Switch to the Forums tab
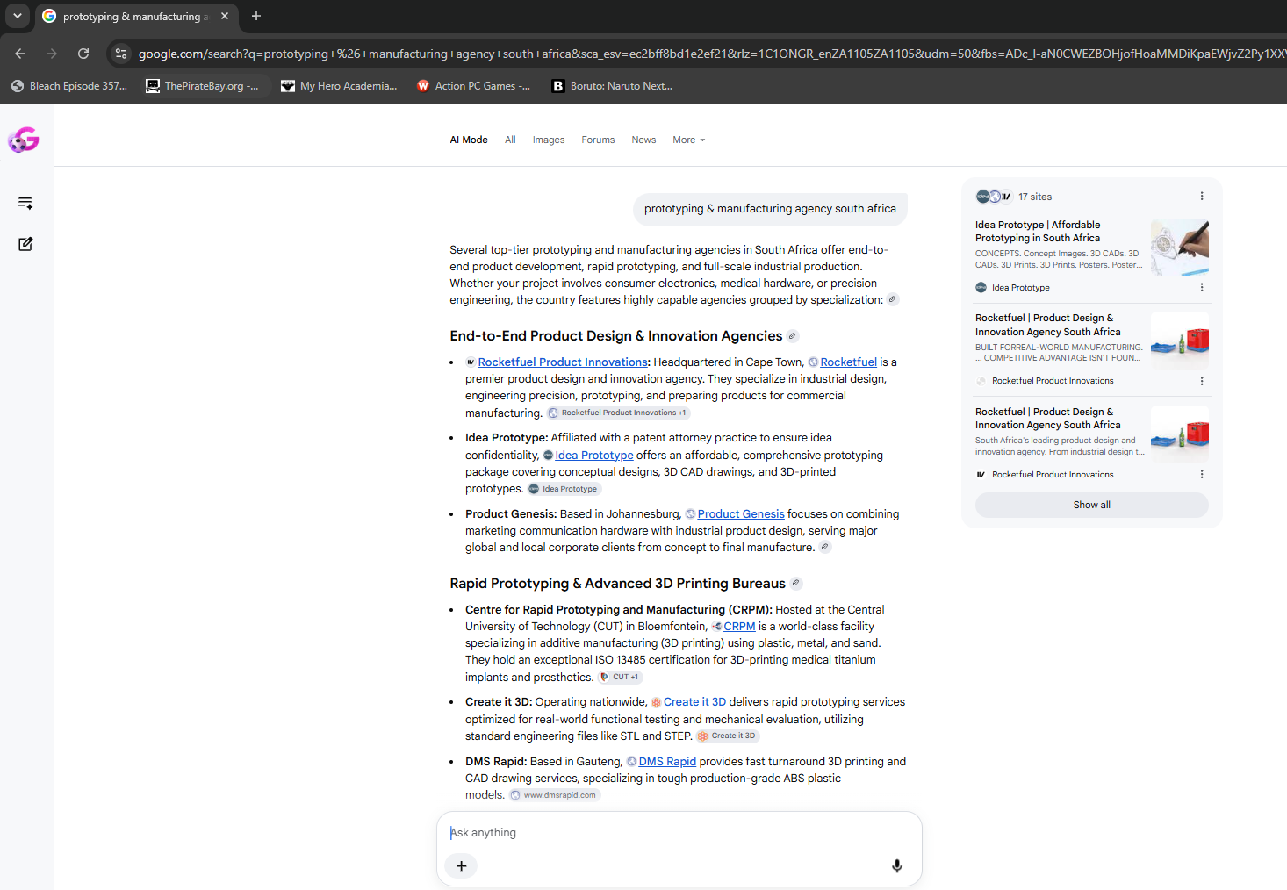The width and height of the screenshot is (1287, 890). (x=598, y=140)
